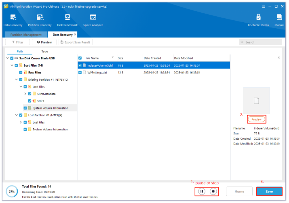
Task: Click the File Name column sort arrow
Action: [113, 57]
